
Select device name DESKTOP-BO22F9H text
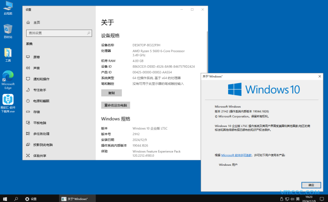point(146,45)
